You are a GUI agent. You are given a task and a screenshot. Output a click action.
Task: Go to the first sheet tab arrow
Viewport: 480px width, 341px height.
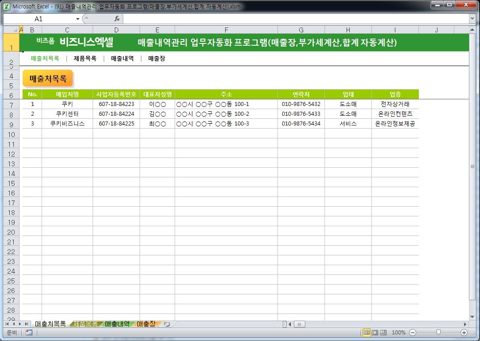[x=8, y=324]
